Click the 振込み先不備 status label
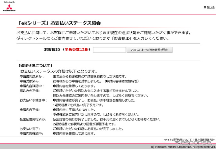Viewport: 216px width, 149px height. pos(30,91)
